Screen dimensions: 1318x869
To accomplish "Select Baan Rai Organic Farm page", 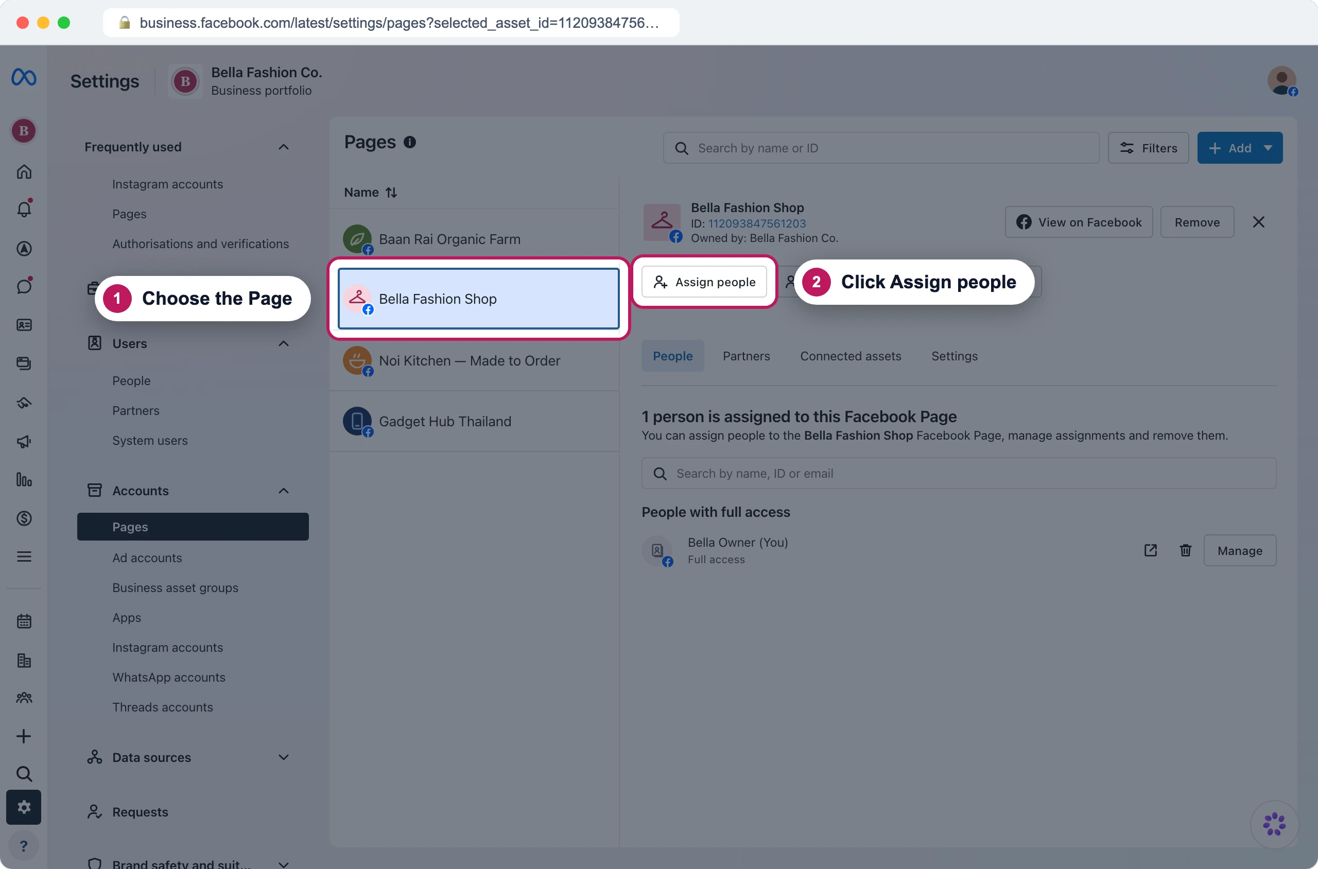I will [475, 239].
